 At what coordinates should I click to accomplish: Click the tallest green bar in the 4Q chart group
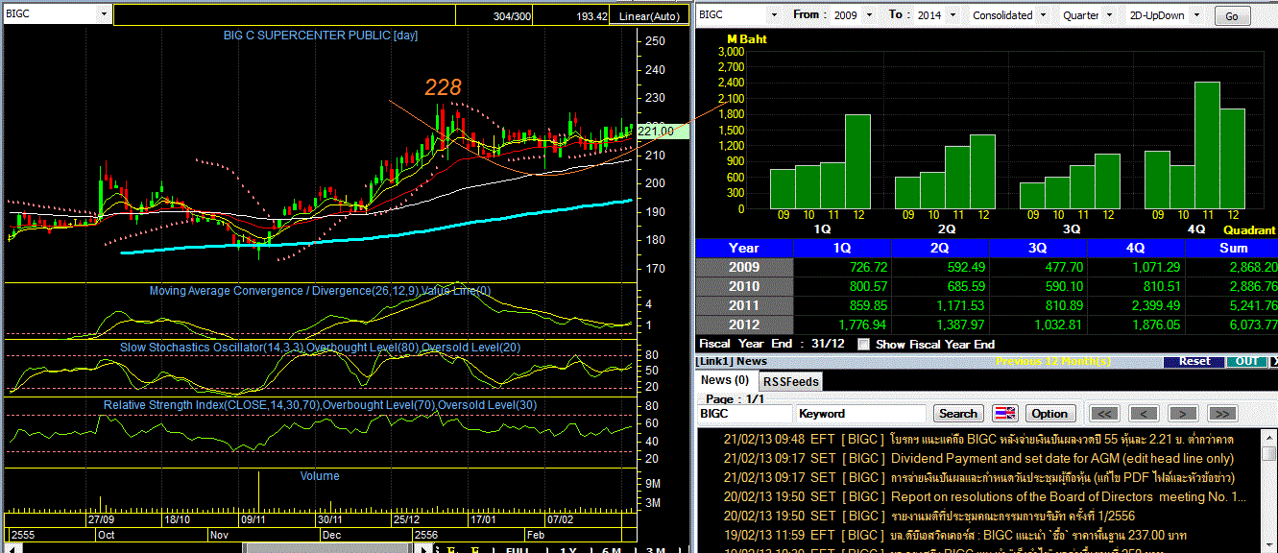1207,146
